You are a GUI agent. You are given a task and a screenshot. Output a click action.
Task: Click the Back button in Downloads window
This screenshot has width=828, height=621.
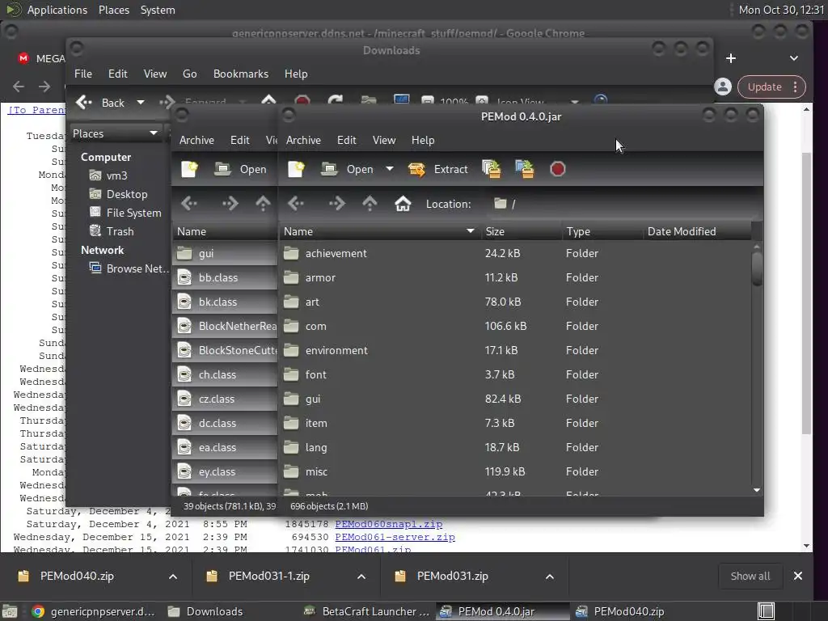click(100, 103)
